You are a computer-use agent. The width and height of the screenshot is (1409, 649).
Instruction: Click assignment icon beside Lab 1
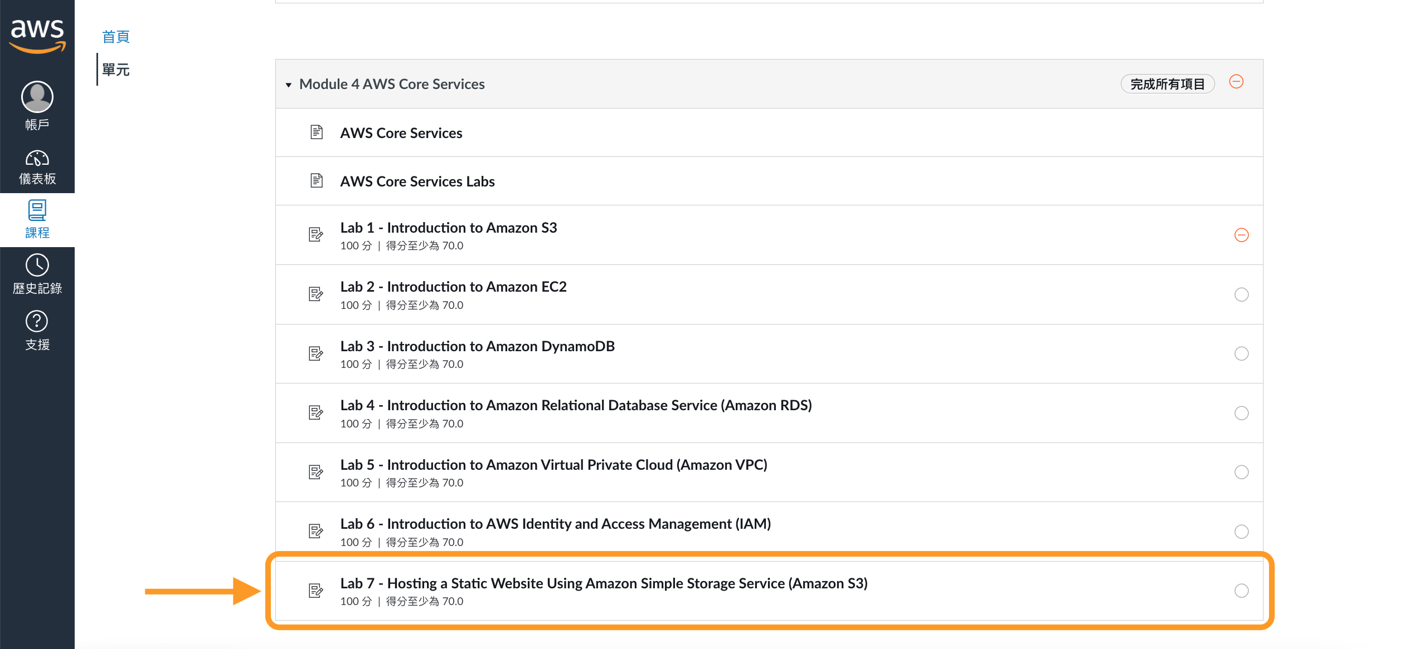click(x=316, y=235)
